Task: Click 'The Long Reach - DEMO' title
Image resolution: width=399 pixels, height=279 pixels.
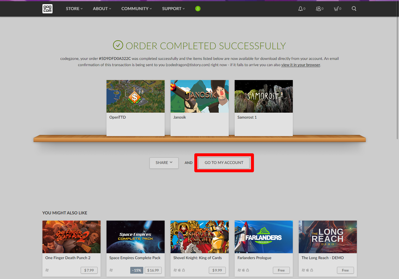Action: click(323, 258)
